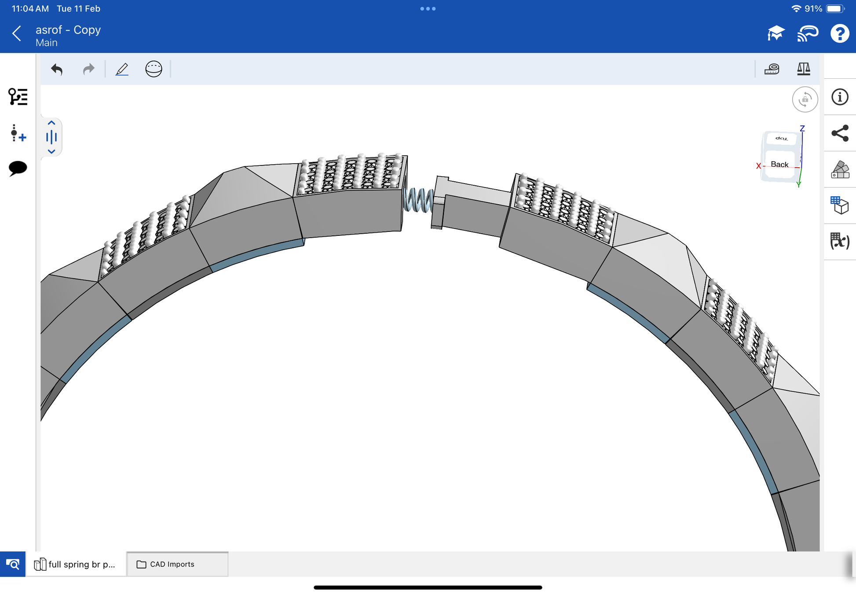
Task: Open the section view tool
Action: pos(154,70)
